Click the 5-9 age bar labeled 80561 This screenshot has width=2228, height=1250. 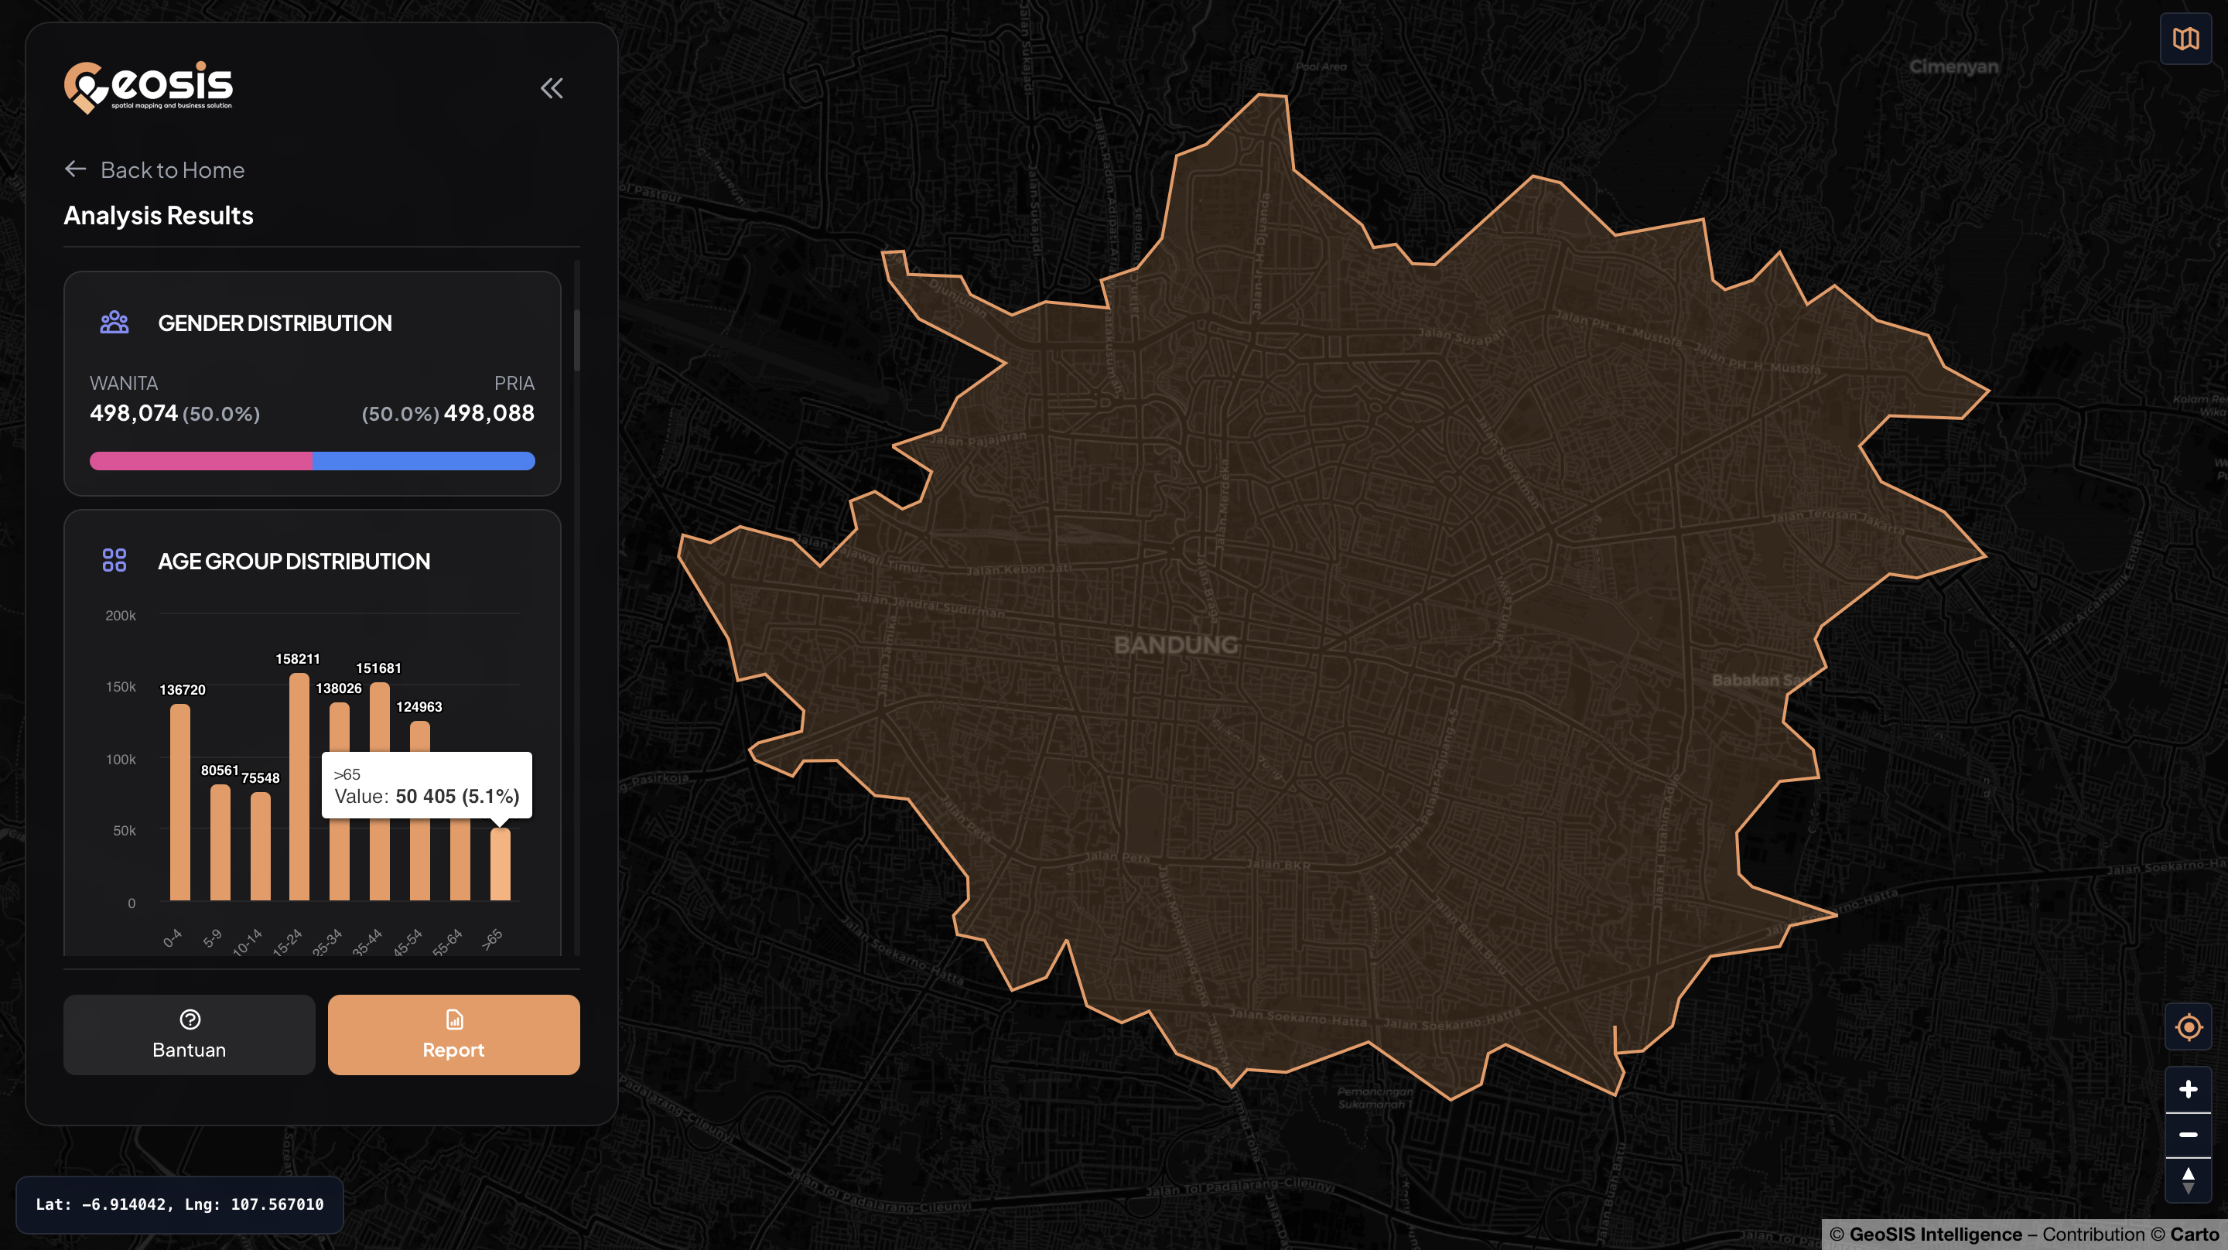tap(220, 842)
